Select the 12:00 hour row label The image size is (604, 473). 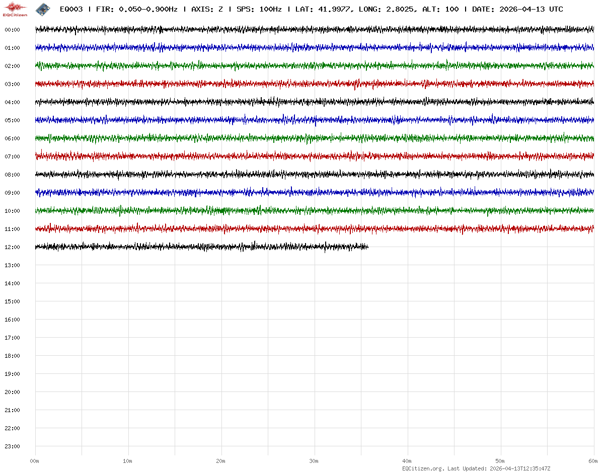(x=12, y=247)
